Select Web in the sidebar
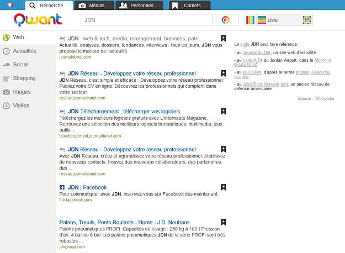The height and width of the screenshot is (253, 345). coord(28,38)
